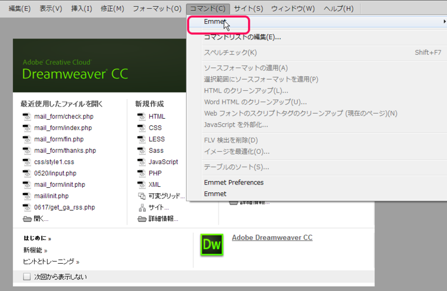Select ソースフォーマットの適用(A) menu item
Viewport: 447px width, 291px height.
click(x=317, y=68)
